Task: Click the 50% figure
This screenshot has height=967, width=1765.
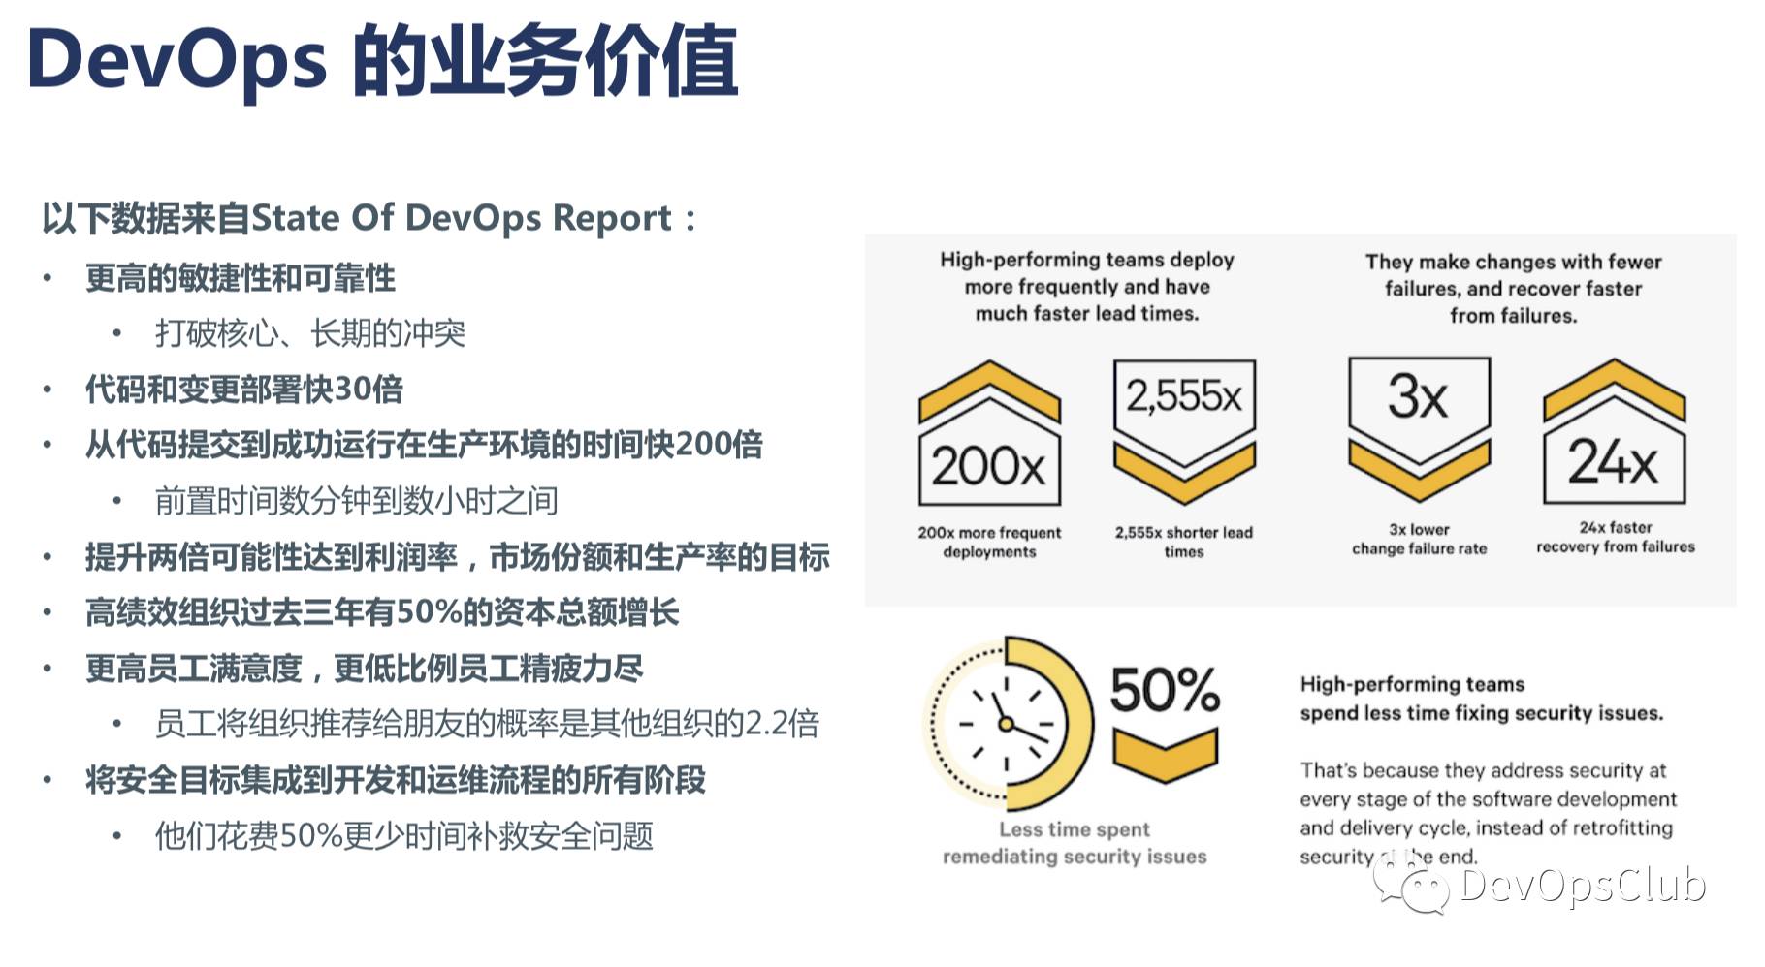Action: pyautogui.click(x=1165, y=689)
